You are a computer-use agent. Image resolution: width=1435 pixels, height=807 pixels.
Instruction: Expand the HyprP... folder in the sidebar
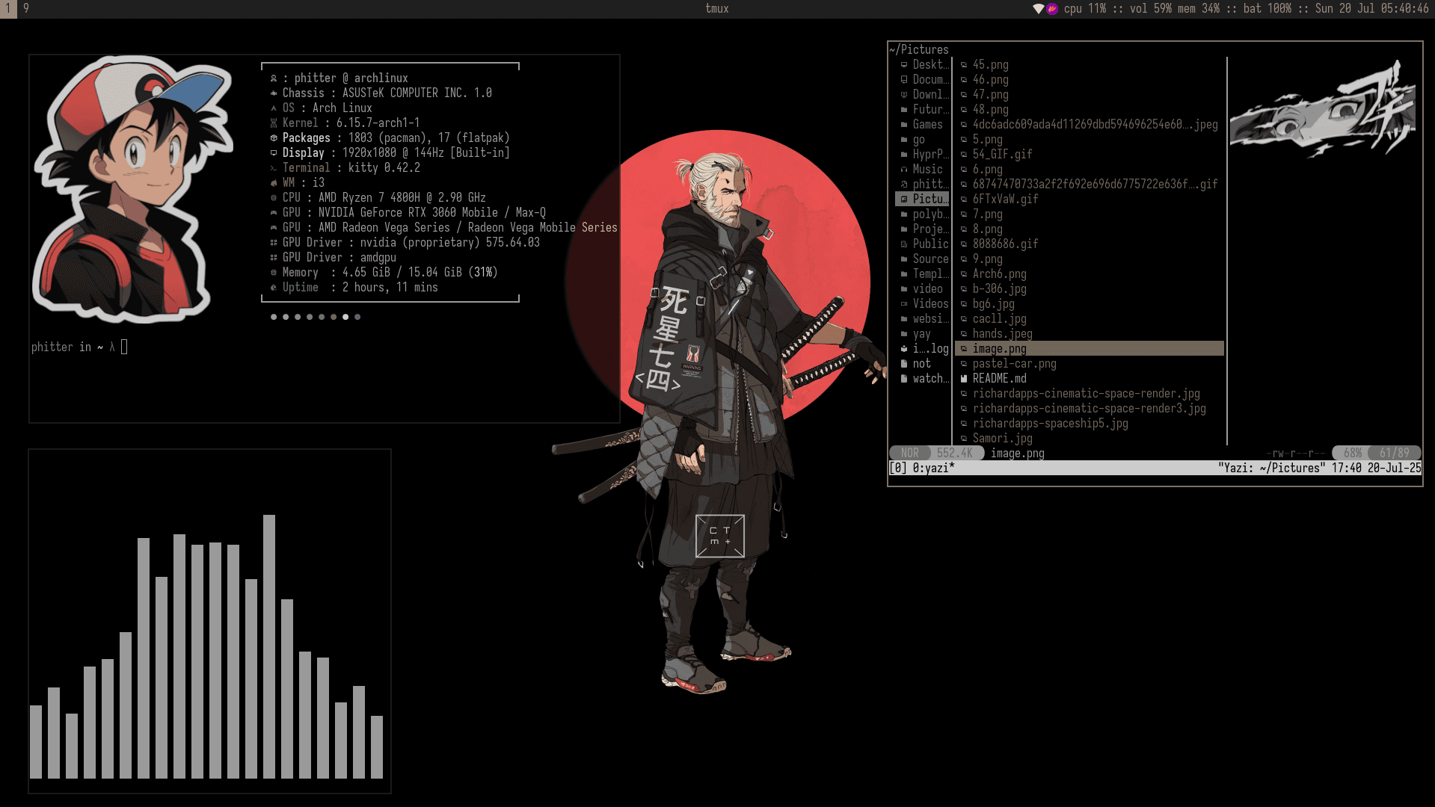[927, 155]
